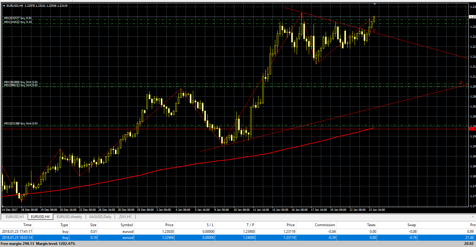The width and height of the screenshot is (476, 247).
Task: Click the profit value 21.30
Action: pyautogui.click(x=469, y=238)
